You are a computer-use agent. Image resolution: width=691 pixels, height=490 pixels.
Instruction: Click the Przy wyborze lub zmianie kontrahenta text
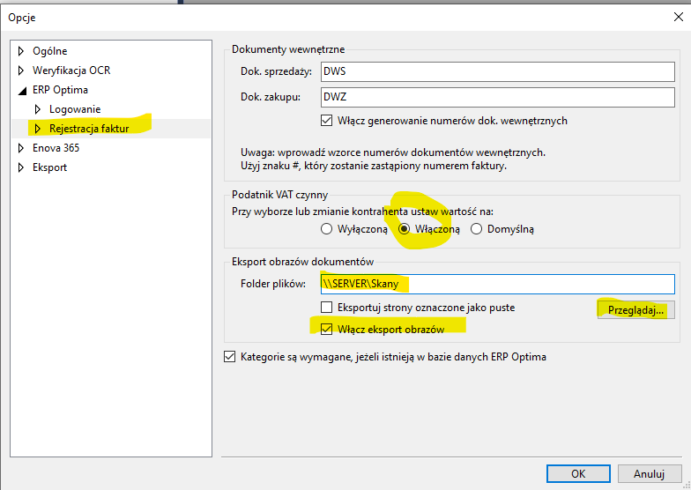(363, 212)
